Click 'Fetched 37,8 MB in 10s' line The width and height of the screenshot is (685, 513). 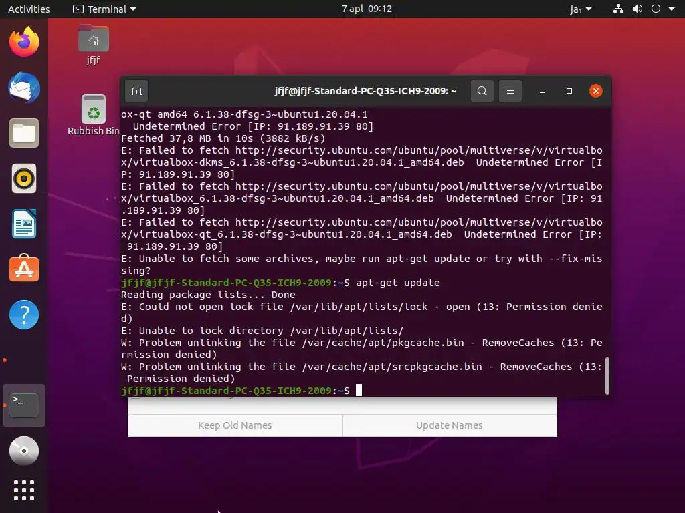[x=223, y=138]
